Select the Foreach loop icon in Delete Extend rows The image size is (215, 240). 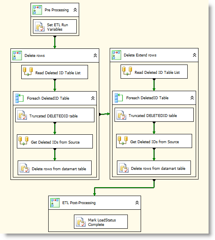click(x=119, y=98)
